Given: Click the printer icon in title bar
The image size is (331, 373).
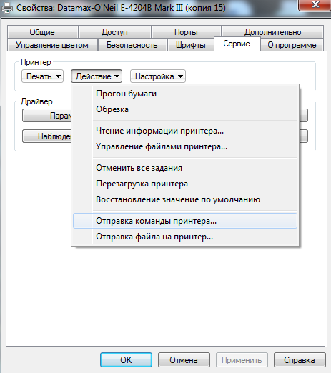Looking at the screenshot, I should click(x=7, y=8).
